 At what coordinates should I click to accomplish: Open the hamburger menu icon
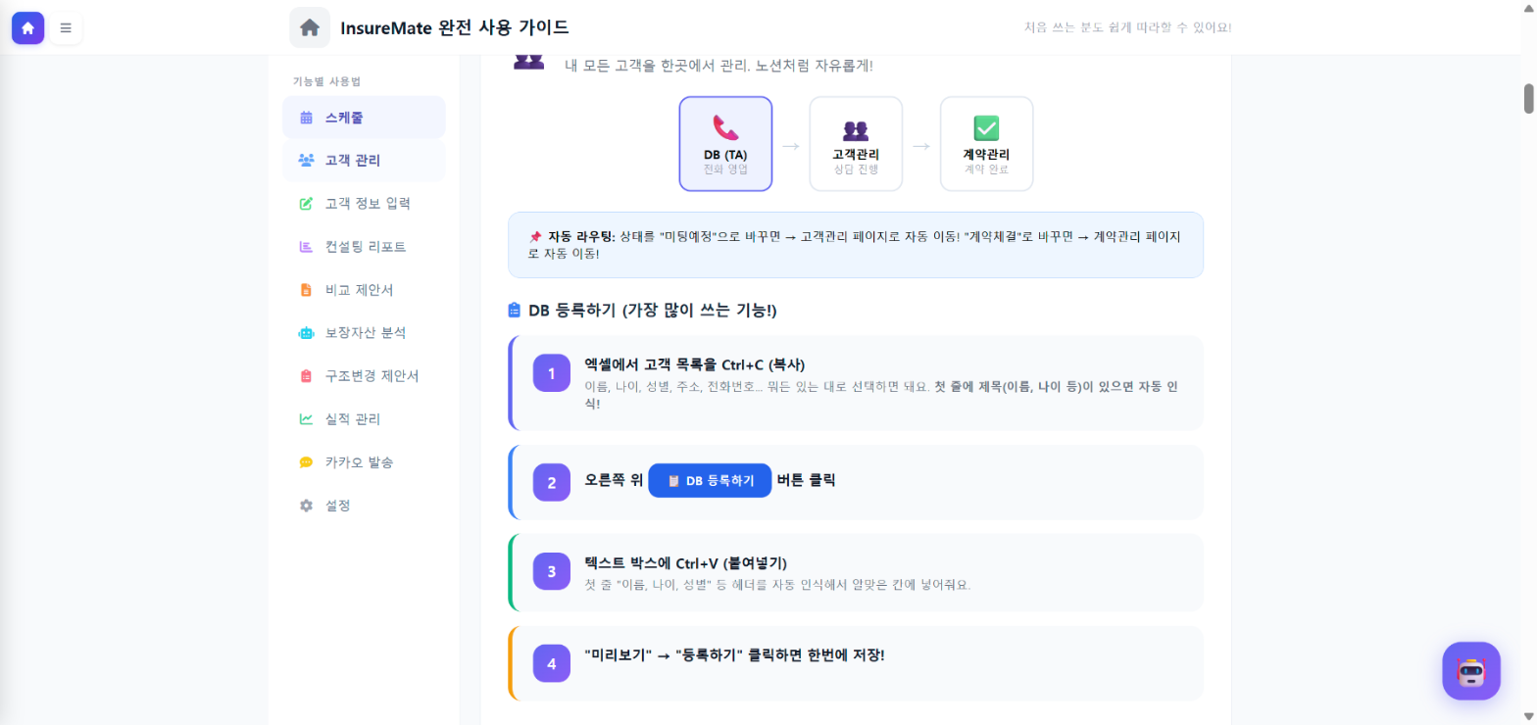click(66, 27)
